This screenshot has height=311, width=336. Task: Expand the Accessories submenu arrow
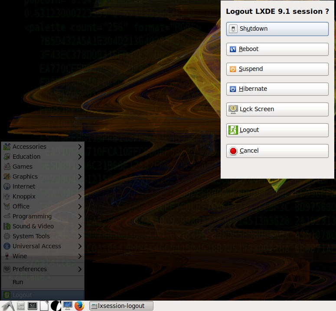[80, 147]
